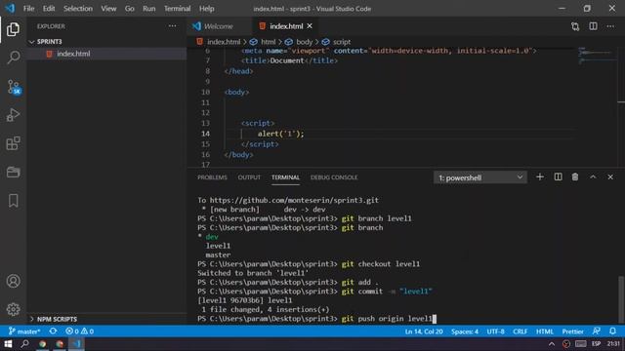Click the master branch indicator in status bar

(x=24, y=331)
